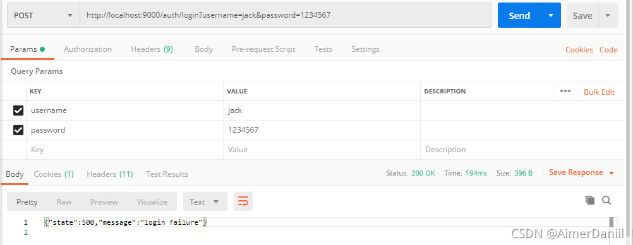Click the 396 B response size
Viewport: 633px width, 245px height.
click(x=523, y=173)
